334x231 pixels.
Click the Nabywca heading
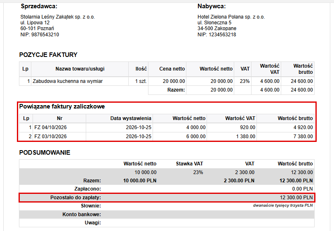tap(212, 6)
